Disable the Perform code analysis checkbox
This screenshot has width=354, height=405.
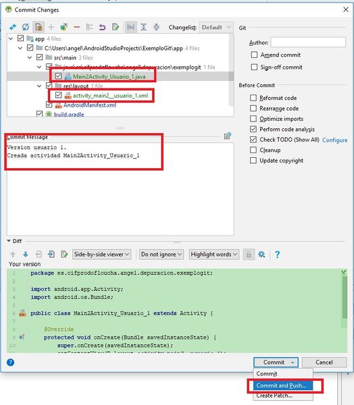pos(253,129)
